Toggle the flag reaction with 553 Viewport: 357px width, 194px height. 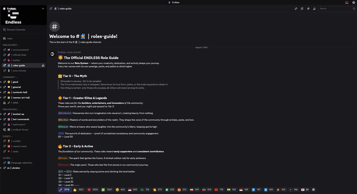(x=133, y=190)
